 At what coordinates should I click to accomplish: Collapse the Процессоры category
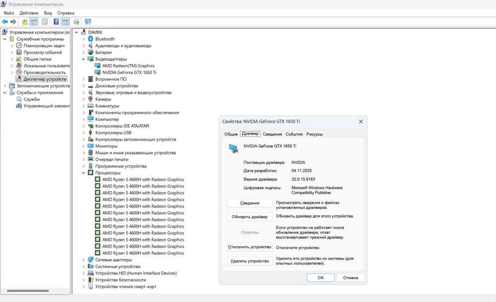(x=83, y=173)
